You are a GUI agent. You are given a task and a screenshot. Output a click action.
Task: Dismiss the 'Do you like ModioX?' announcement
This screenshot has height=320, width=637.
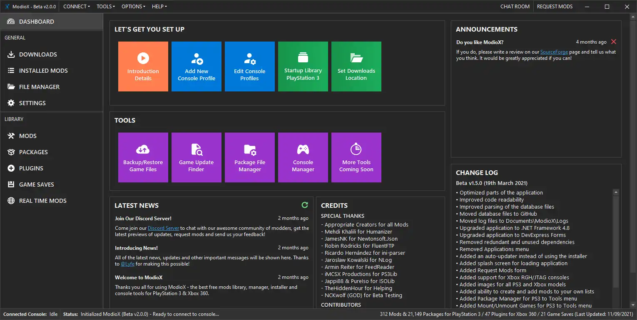(x=613, y=42)
